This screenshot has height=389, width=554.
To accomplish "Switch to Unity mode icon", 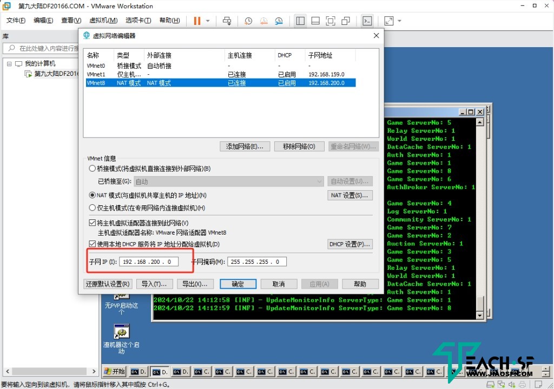I will 346,21.
